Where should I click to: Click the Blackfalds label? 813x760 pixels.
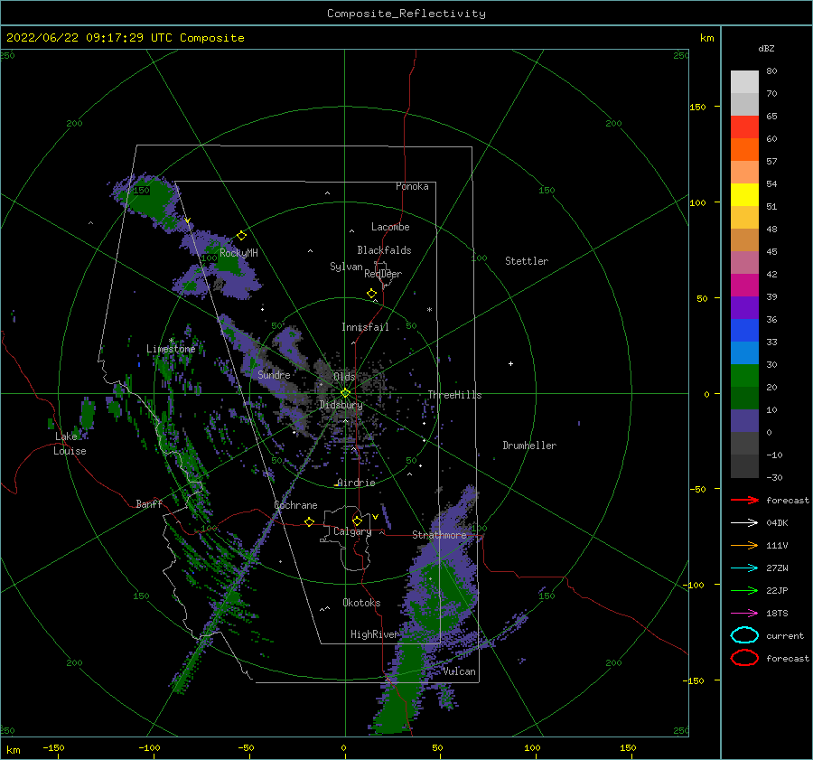coord(384,250)
